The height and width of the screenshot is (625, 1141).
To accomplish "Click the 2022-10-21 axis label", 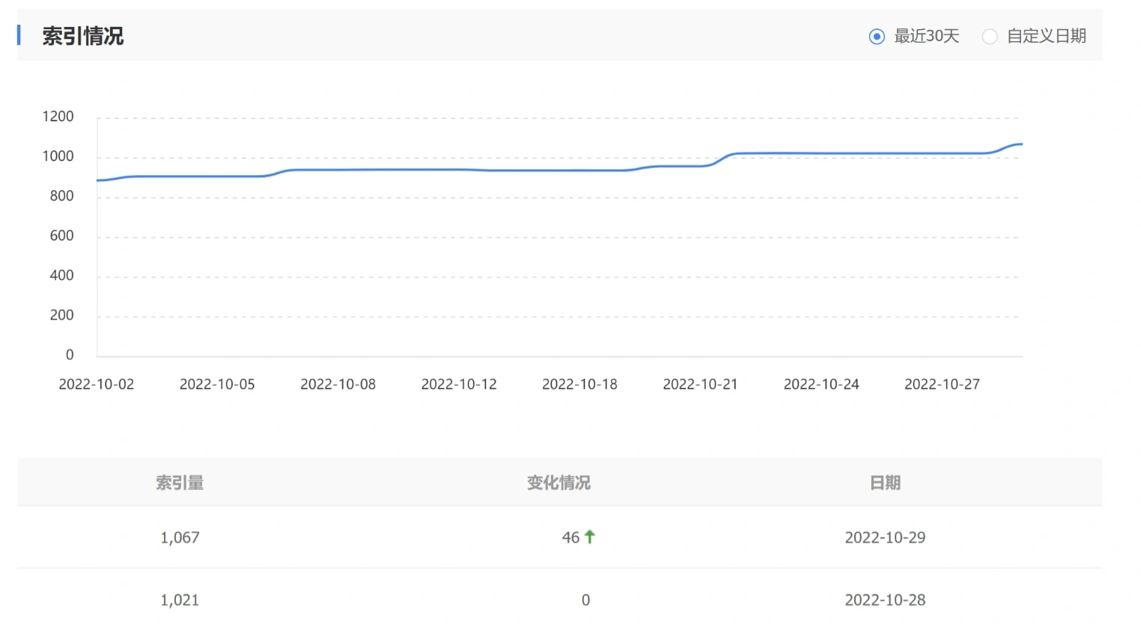I will point(700,384).
